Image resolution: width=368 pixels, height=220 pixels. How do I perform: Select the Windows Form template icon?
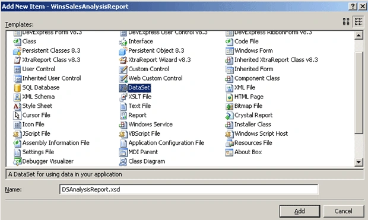[229, 51]
